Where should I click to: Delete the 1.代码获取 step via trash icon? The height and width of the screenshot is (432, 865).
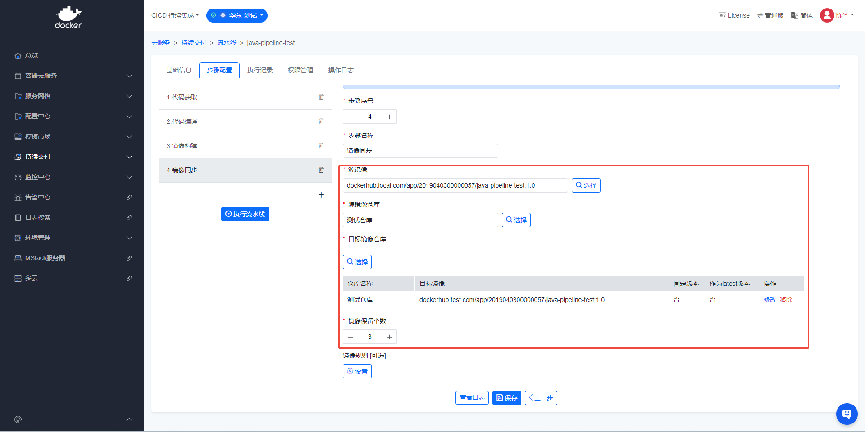(321, 97)
